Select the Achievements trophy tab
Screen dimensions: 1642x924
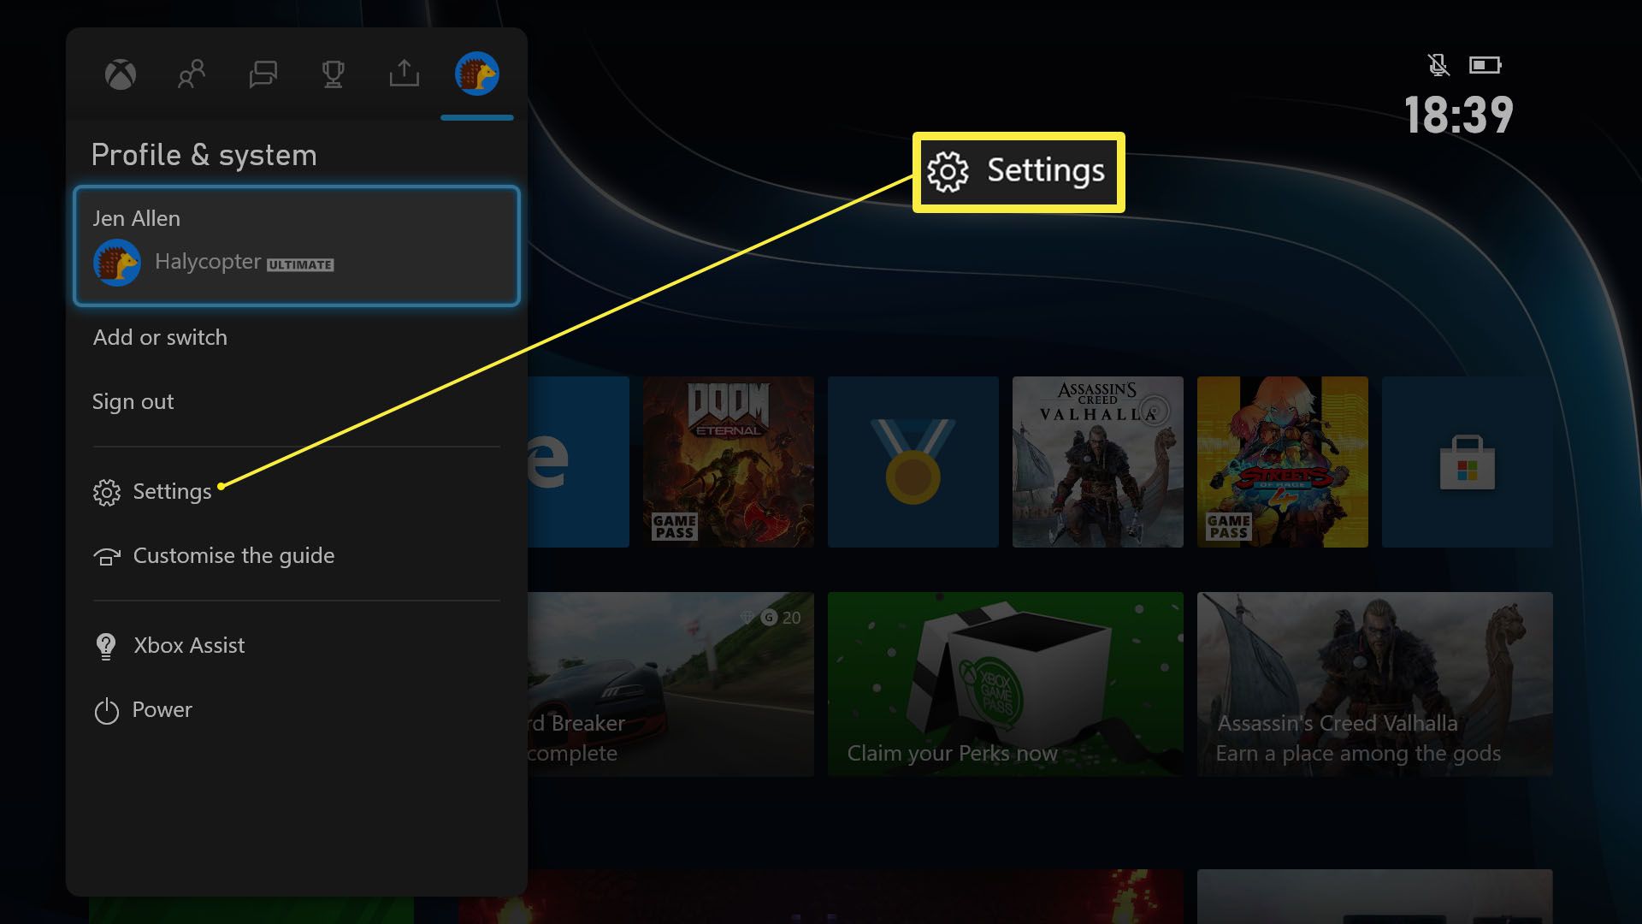click(334, 74)
